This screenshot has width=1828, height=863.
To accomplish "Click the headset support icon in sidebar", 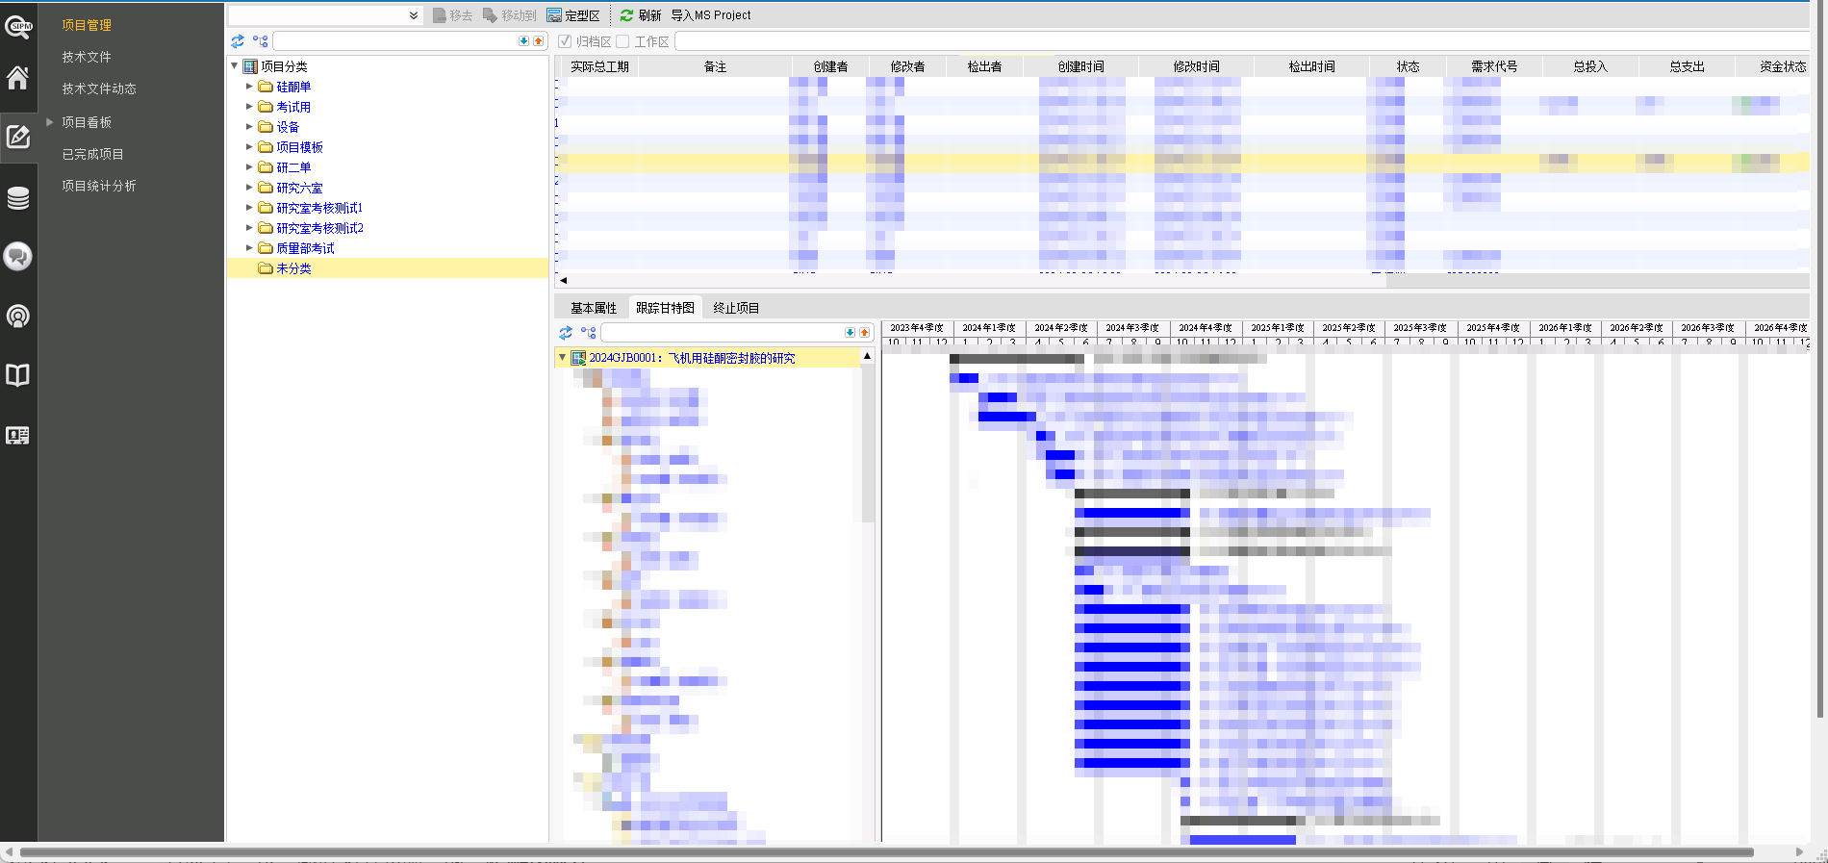I will pos(18,317).
